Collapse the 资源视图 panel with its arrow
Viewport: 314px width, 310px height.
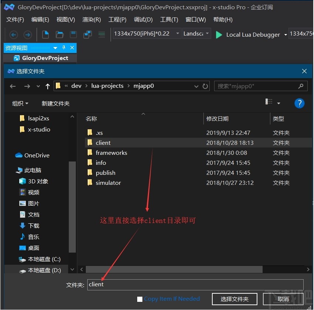[55, 47]
